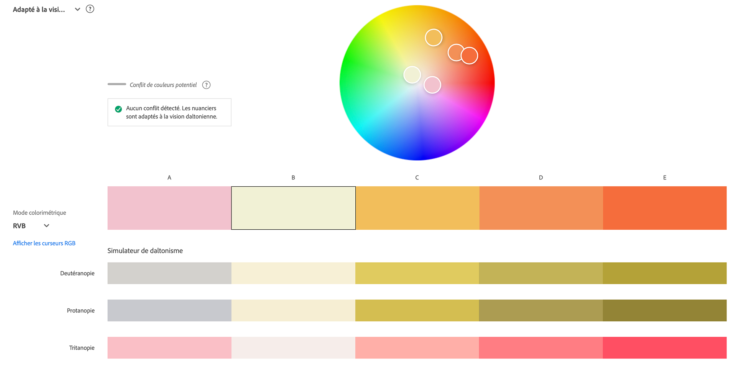Select the pink swatch A
736x370 pixels.
point(169,208)
